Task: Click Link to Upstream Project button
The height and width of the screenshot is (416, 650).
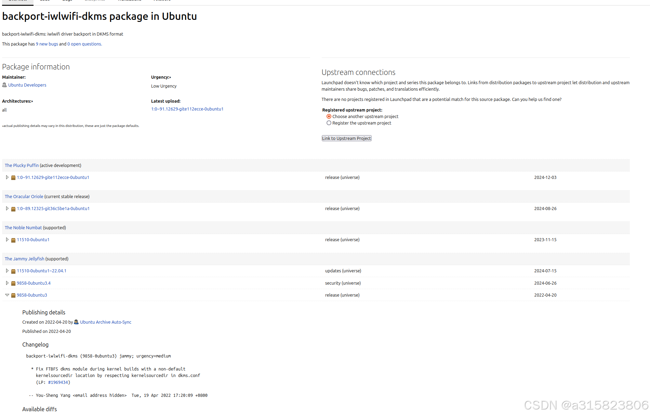Action: (346, 138)
